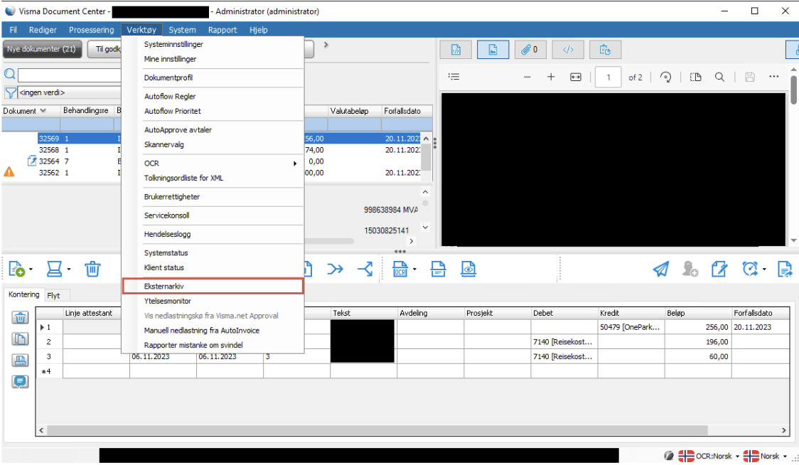This screenshot has width=799, height=465.
Task: Click the paper plane send icon
Action: click(661, 269)
